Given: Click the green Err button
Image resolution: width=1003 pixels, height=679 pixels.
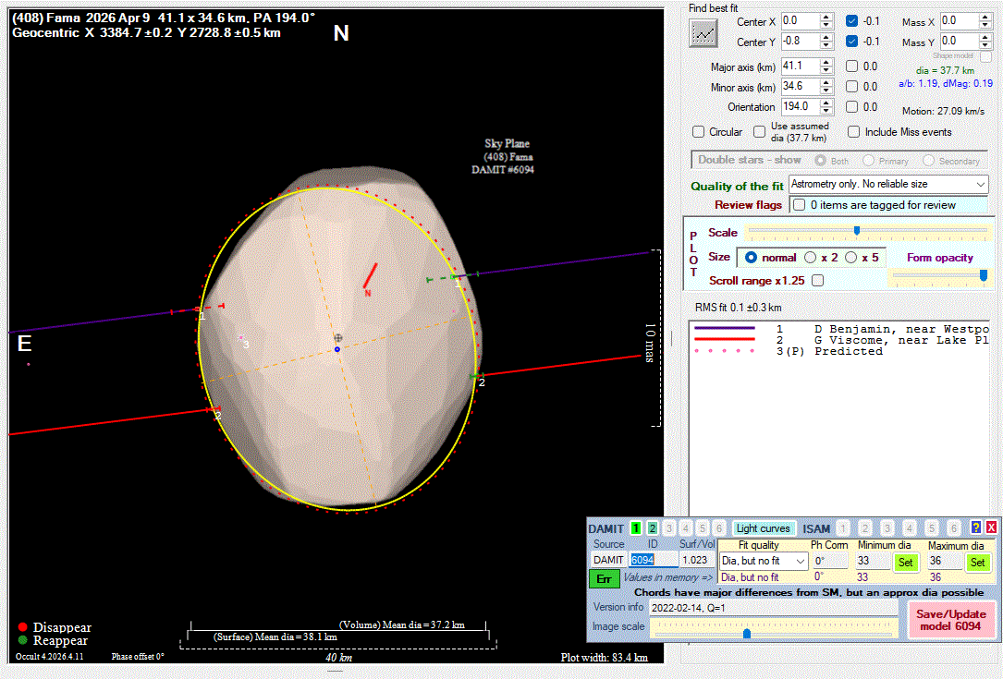Looking at the screenshot, I should 604,578.
